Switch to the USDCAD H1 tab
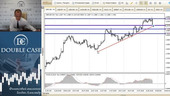The height and width of the screenshot is (96, 170). pos(73,10)
